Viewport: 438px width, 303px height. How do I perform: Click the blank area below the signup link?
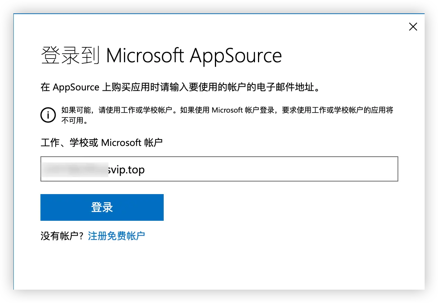click(219, 265)
